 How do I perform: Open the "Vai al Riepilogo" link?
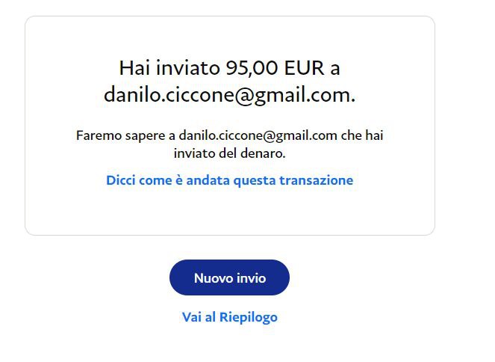point(230,317)
